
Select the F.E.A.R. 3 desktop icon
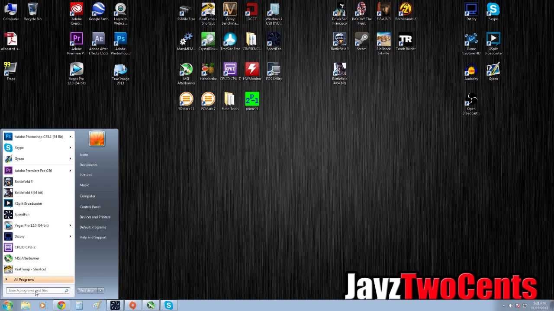point(383,12)
